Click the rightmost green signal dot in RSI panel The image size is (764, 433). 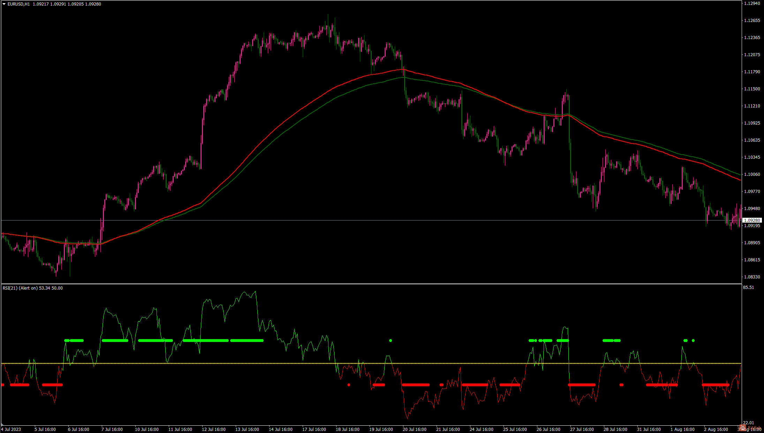(x=693, y=341)
